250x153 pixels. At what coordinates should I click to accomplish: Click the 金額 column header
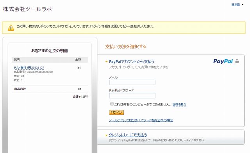(x=78, y=60)
